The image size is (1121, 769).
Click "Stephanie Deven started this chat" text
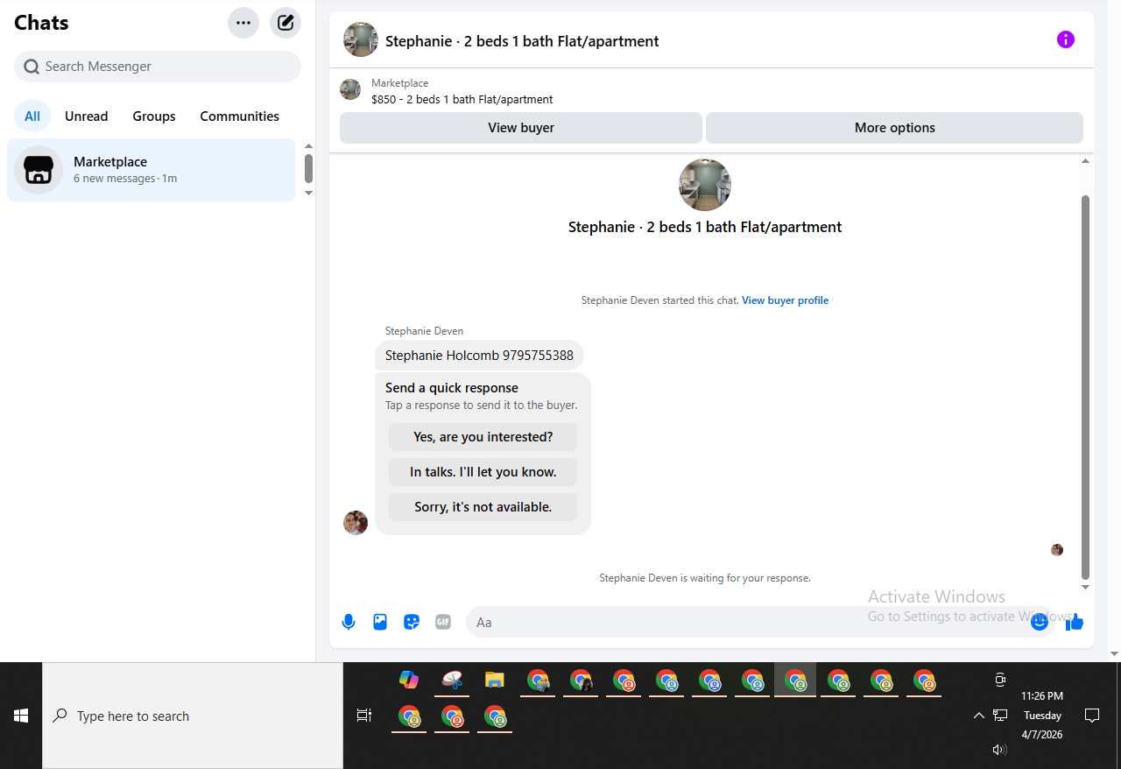(659, 300)
